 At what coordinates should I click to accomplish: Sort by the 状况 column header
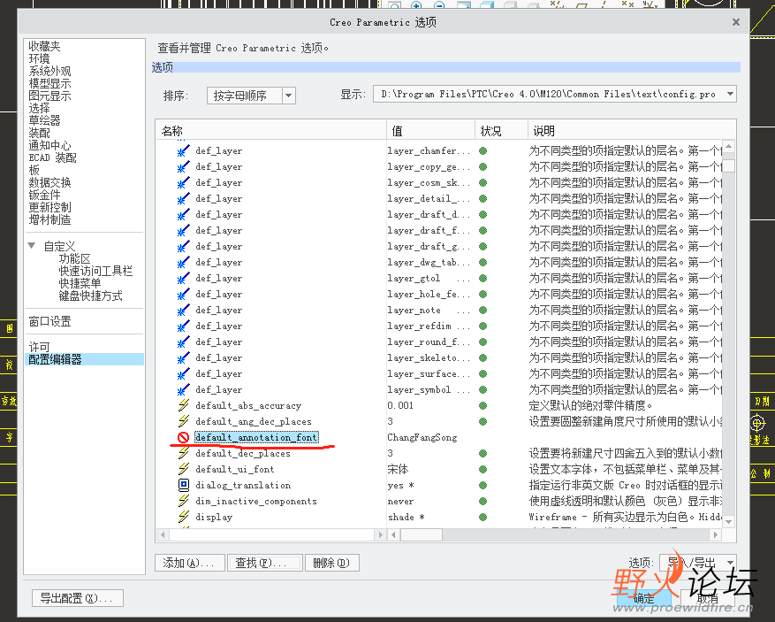[x=502, y=131]
